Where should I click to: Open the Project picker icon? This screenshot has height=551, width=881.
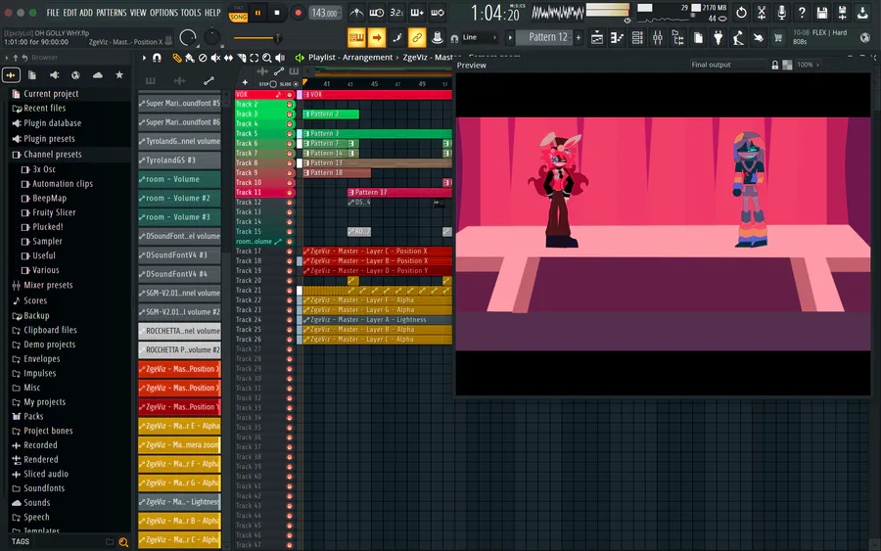pyautogui.click(x=698, y=37)
